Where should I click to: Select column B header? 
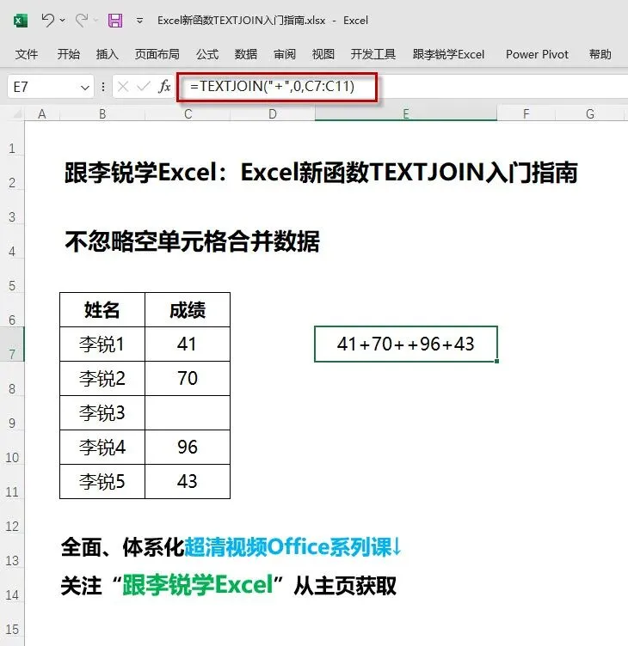tap(102, 113)
